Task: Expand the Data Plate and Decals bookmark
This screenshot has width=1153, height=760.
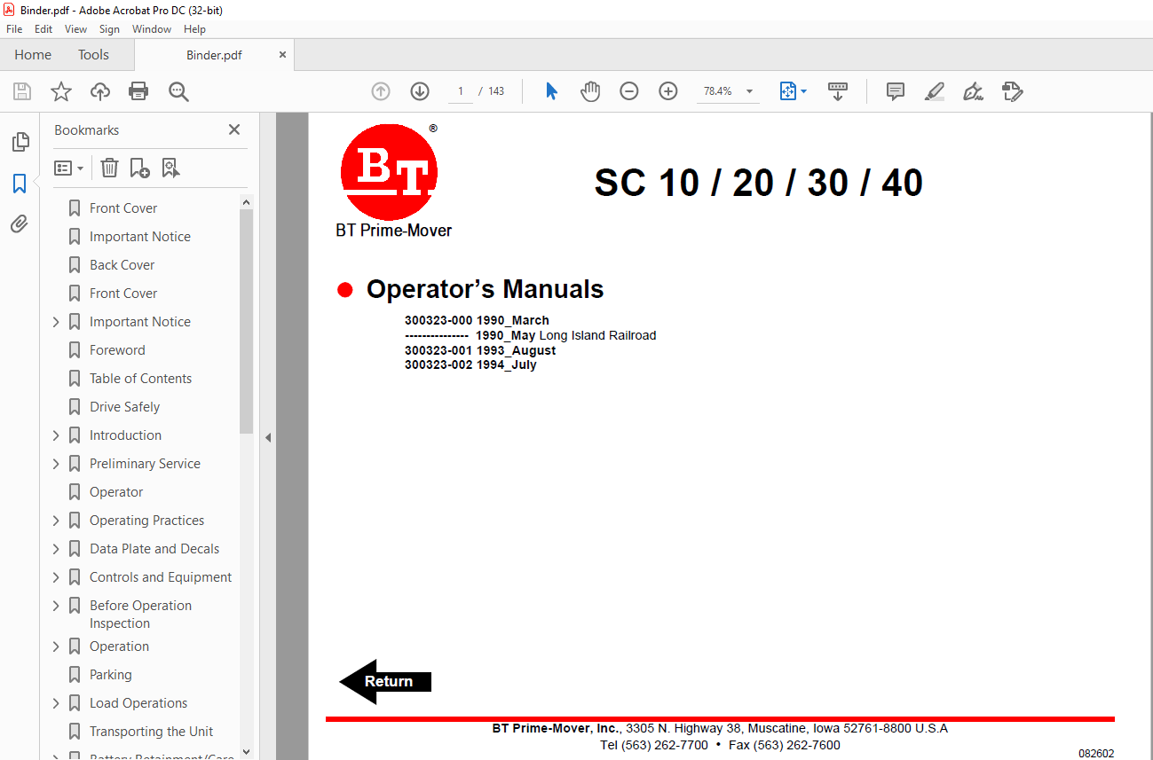Action: (x=57, y=549)
